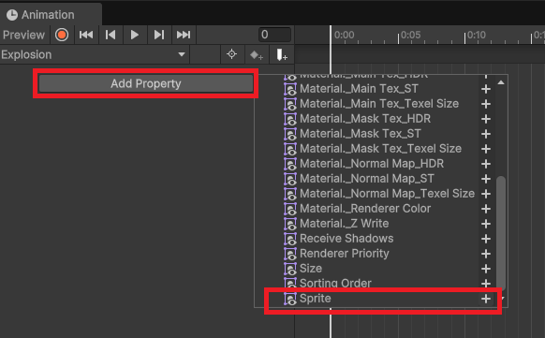Add Material._Mask Tex_Texel Size property
The width and height of the screenshot is (545, 338).
tap(486, 149)
